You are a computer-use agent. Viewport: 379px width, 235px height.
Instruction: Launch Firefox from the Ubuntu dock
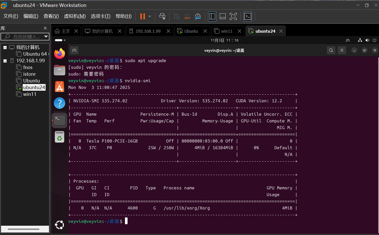point(60,54)
